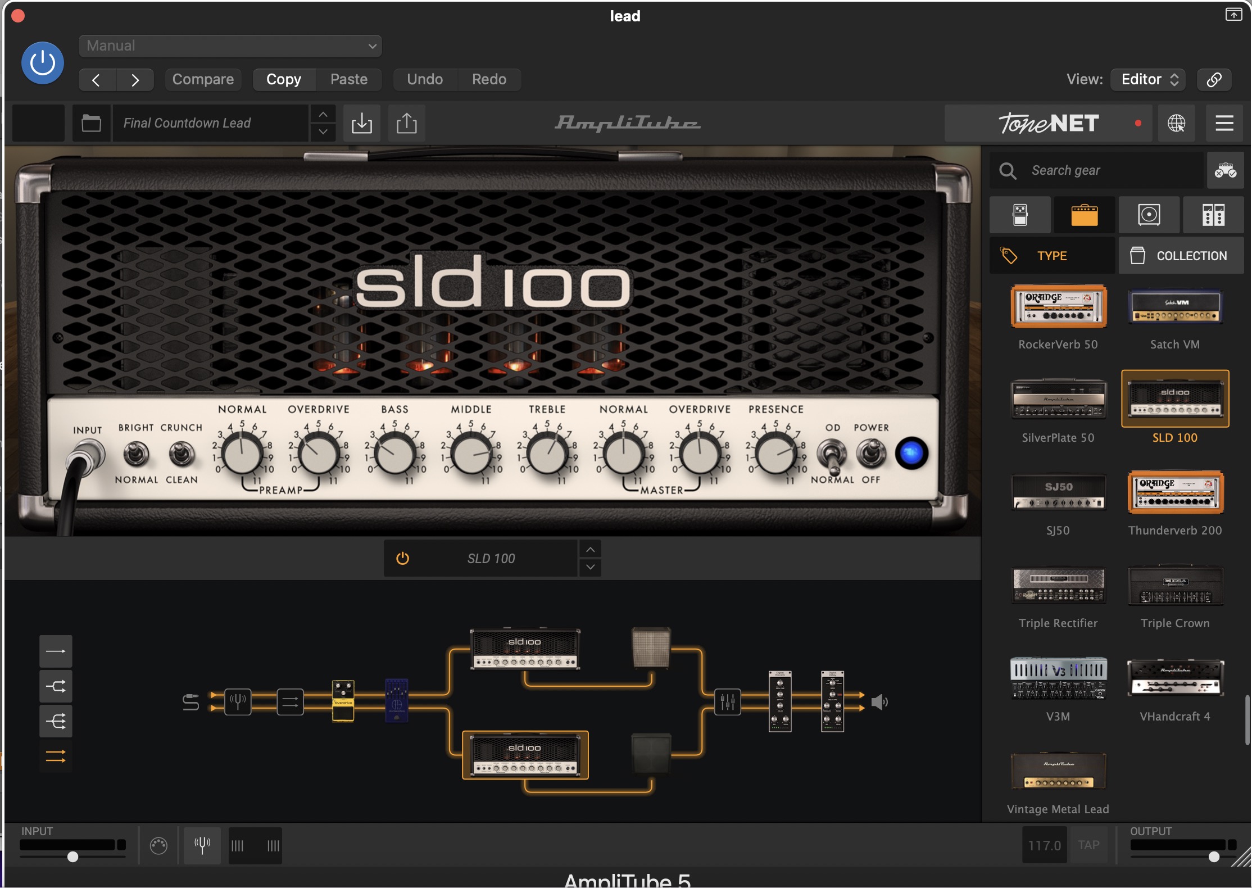Viewport: 1252px width, 888px height.
Task: Select the stomp pedal gear category icon
Action: pos(1020,215)
